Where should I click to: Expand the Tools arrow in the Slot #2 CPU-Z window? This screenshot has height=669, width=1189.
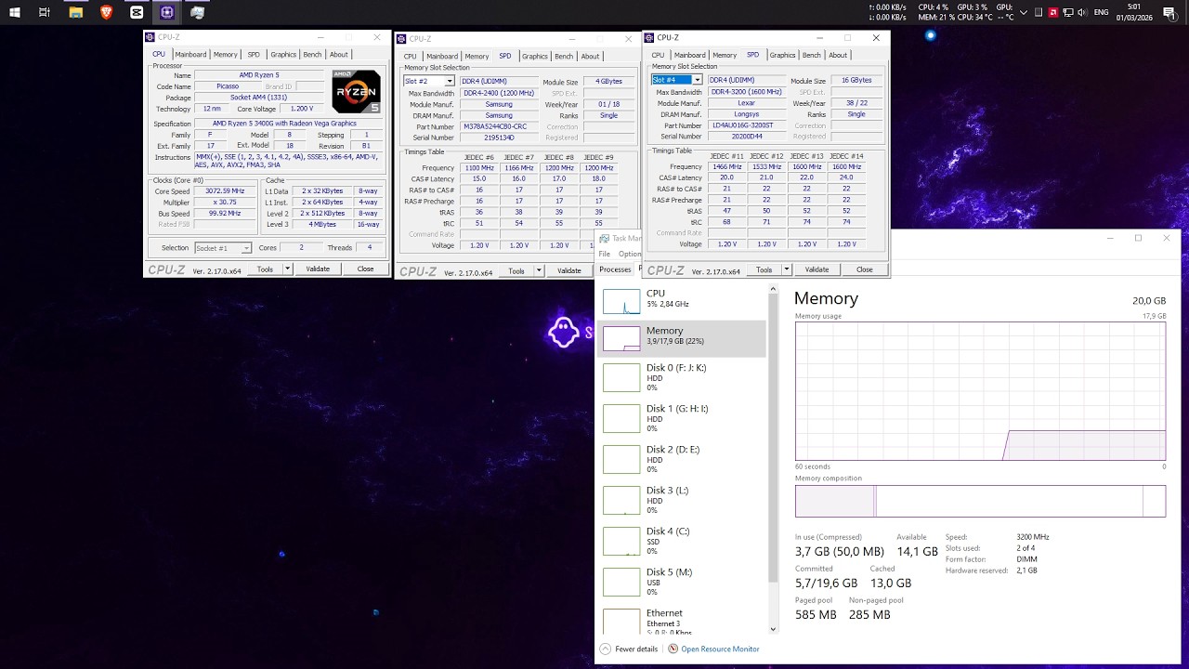(539, 270)
